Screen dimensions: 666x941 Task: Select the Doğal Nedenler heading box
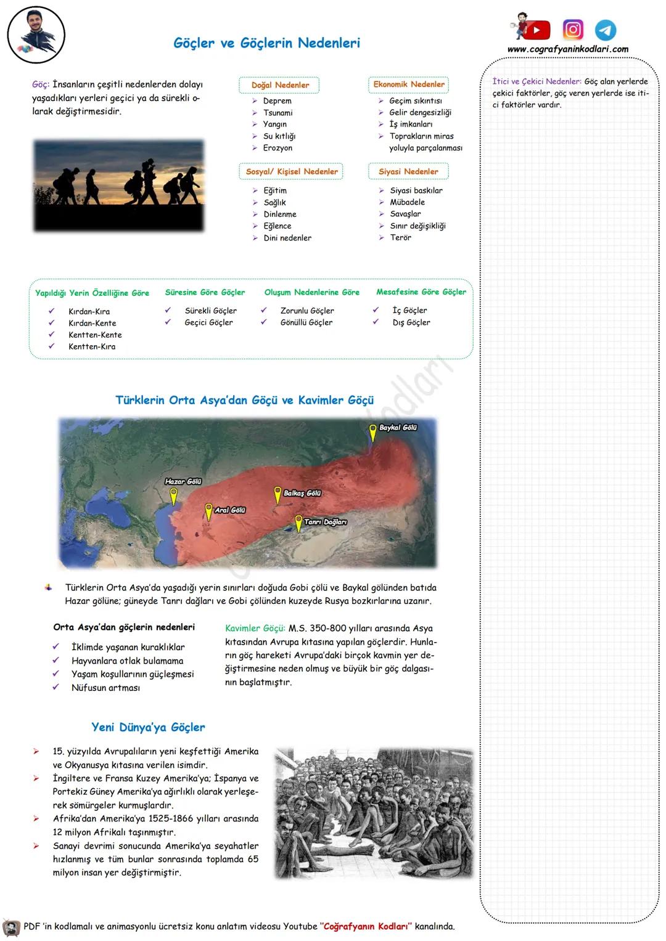[x=279, y=85]
